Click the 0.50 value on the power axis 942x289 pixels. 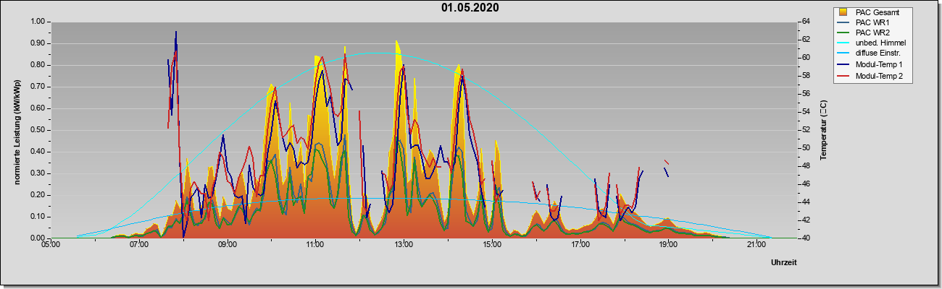[38, 130]
